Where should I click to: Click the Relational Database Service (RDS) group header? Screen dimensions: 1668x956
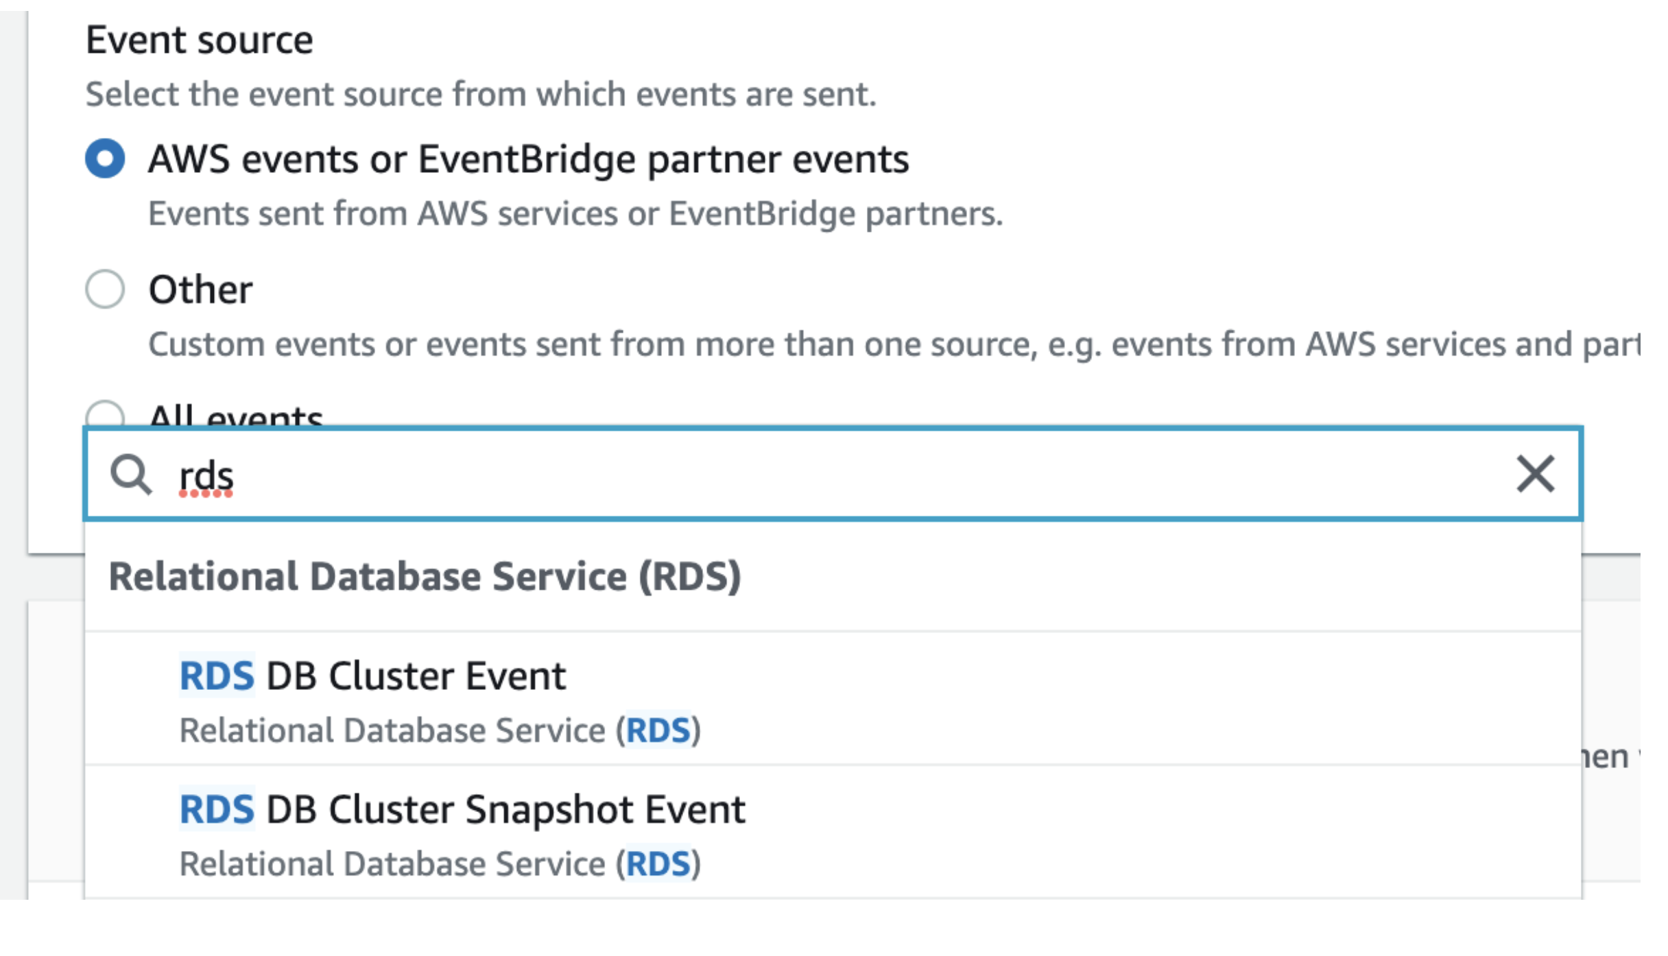point(427,577)
